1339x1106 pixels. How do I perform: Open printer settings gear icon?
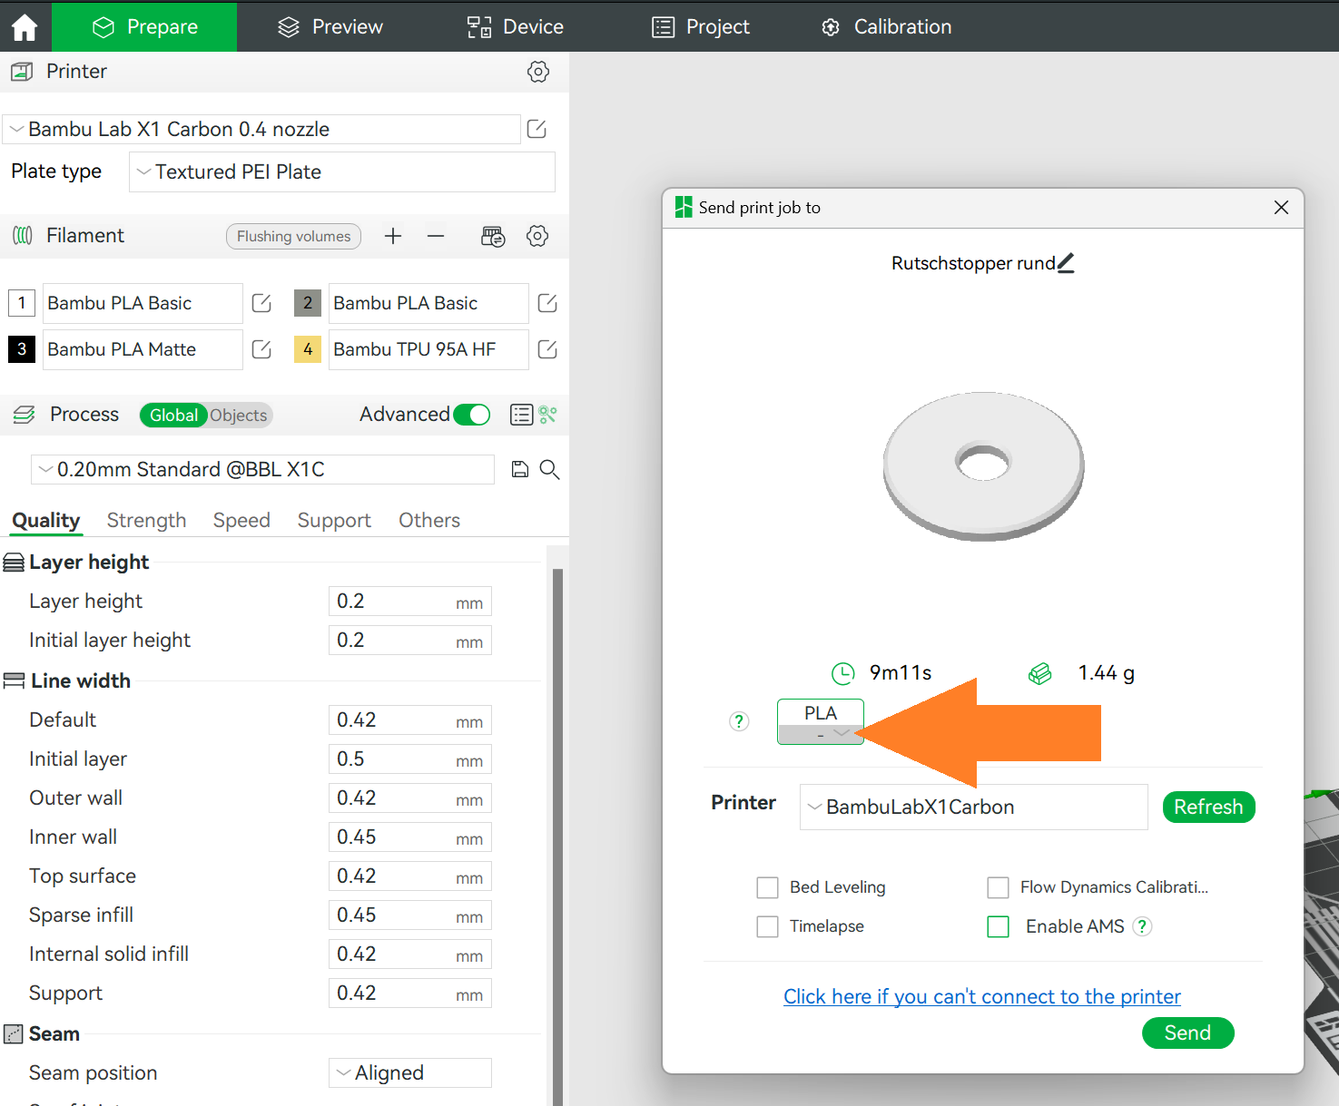pos(538,72)
